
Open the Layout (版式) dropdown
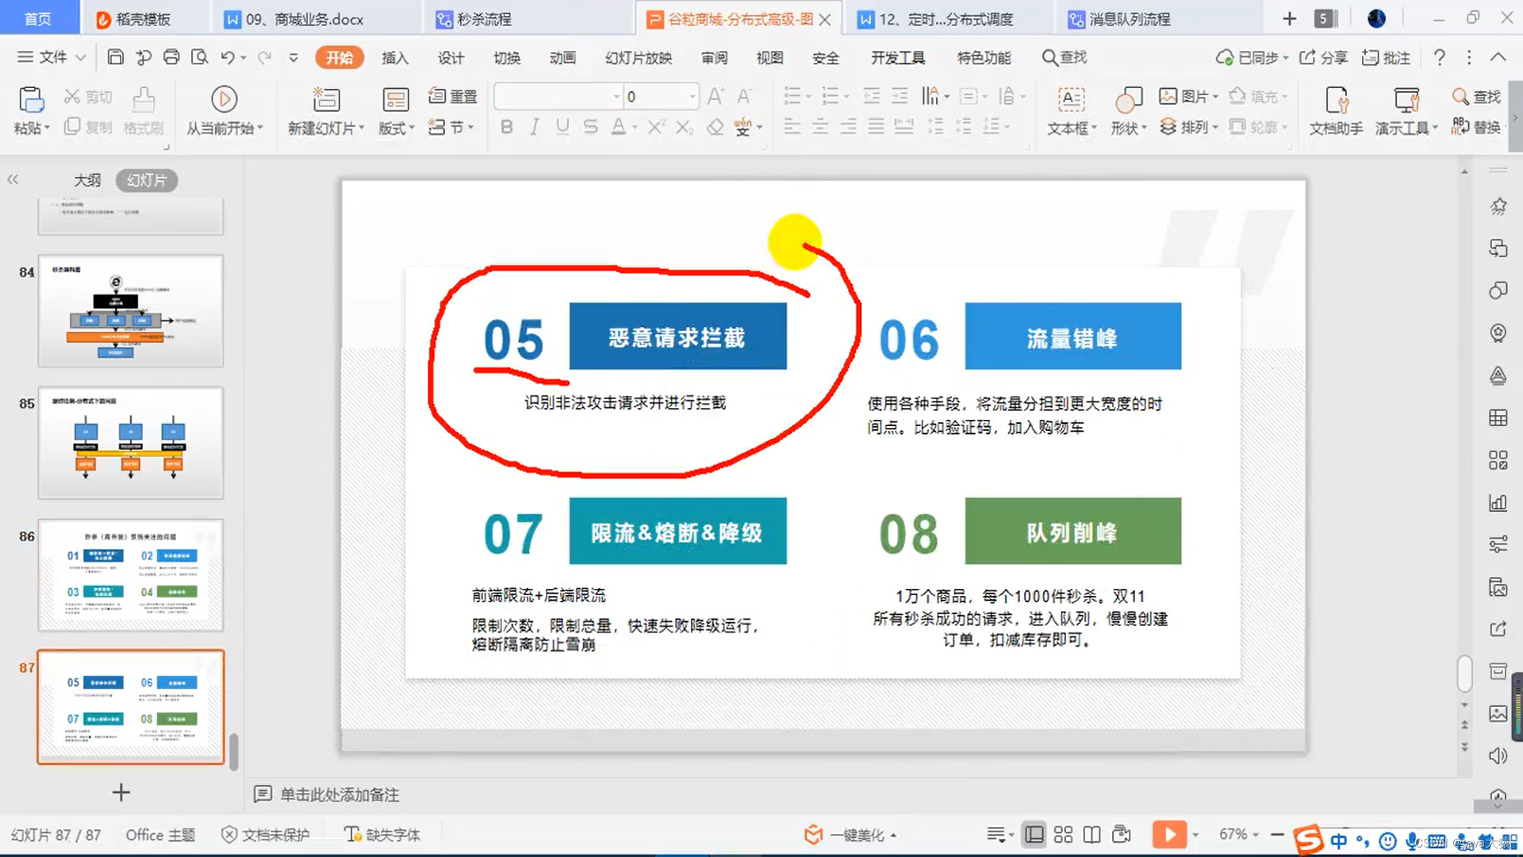[396, 128]
